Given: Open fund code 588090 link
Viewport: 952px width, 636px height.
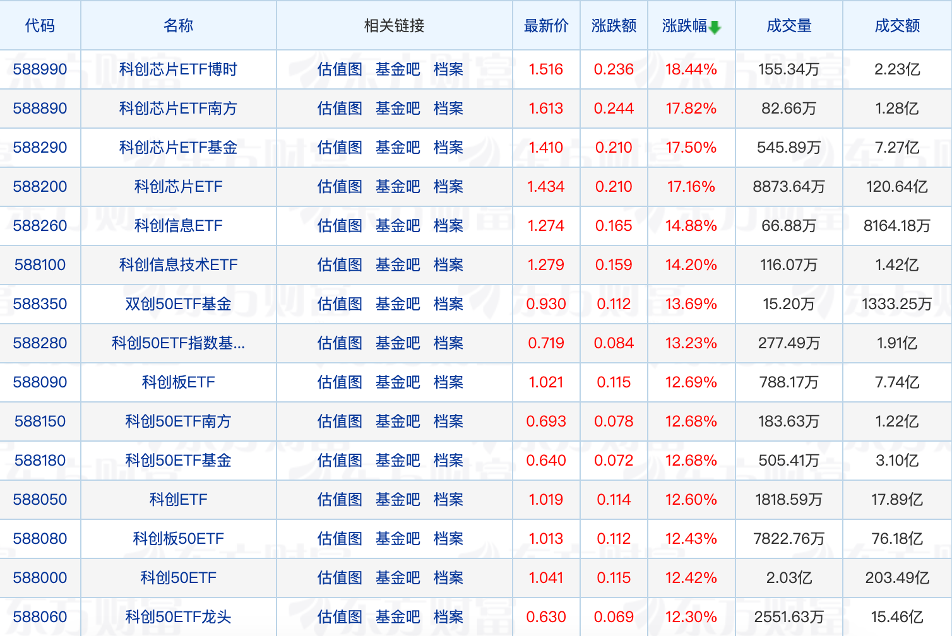Looking at the screenshot, I should (x=40, y=382).
